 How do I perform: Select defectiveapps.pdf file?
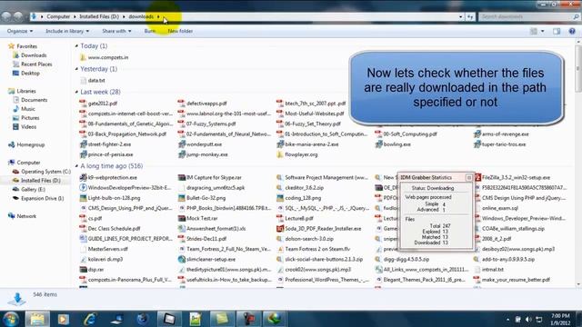(x=202, y=104)
